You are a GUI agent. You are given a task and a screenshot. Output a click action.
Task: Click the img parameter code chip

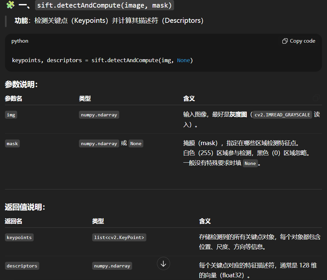point(11,115)
